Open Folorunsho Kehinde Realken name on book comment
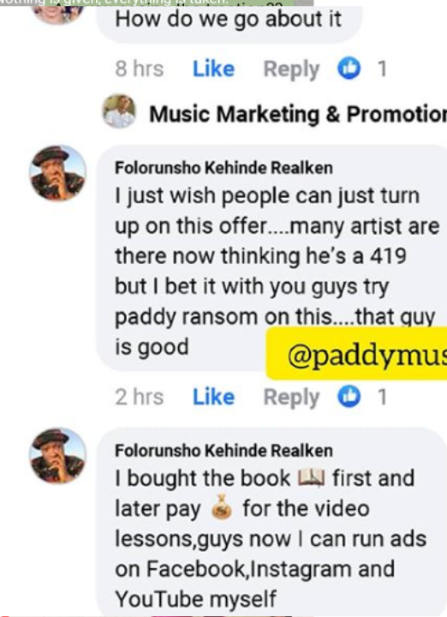 pos(223,451)
